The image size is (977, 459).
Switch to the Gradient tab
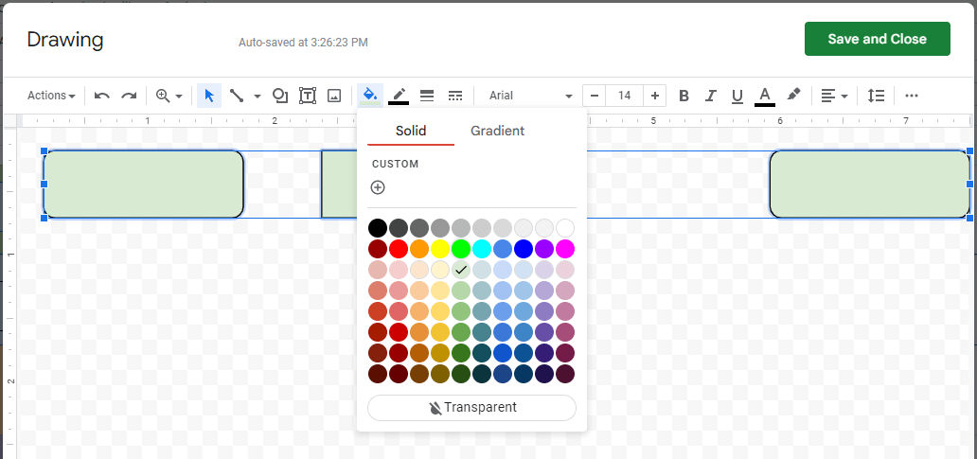click(497, 131)
